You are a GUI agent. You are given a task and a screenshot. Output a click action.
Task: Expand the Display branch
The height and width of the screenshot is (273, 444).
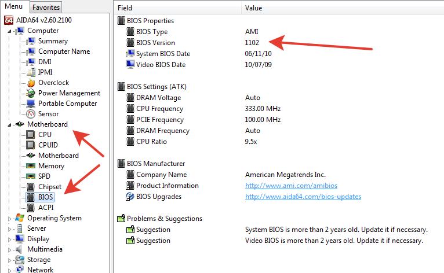pyautogui.click(x=9, y=239)
